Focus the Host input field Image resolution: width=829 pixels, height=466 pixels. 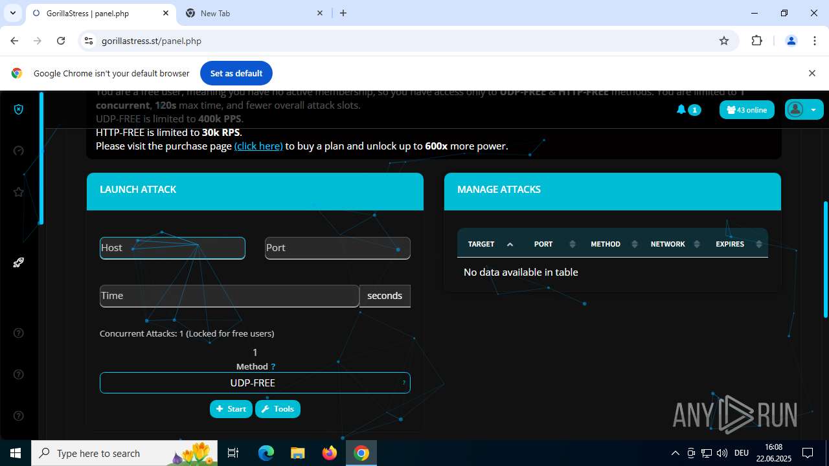172,248
